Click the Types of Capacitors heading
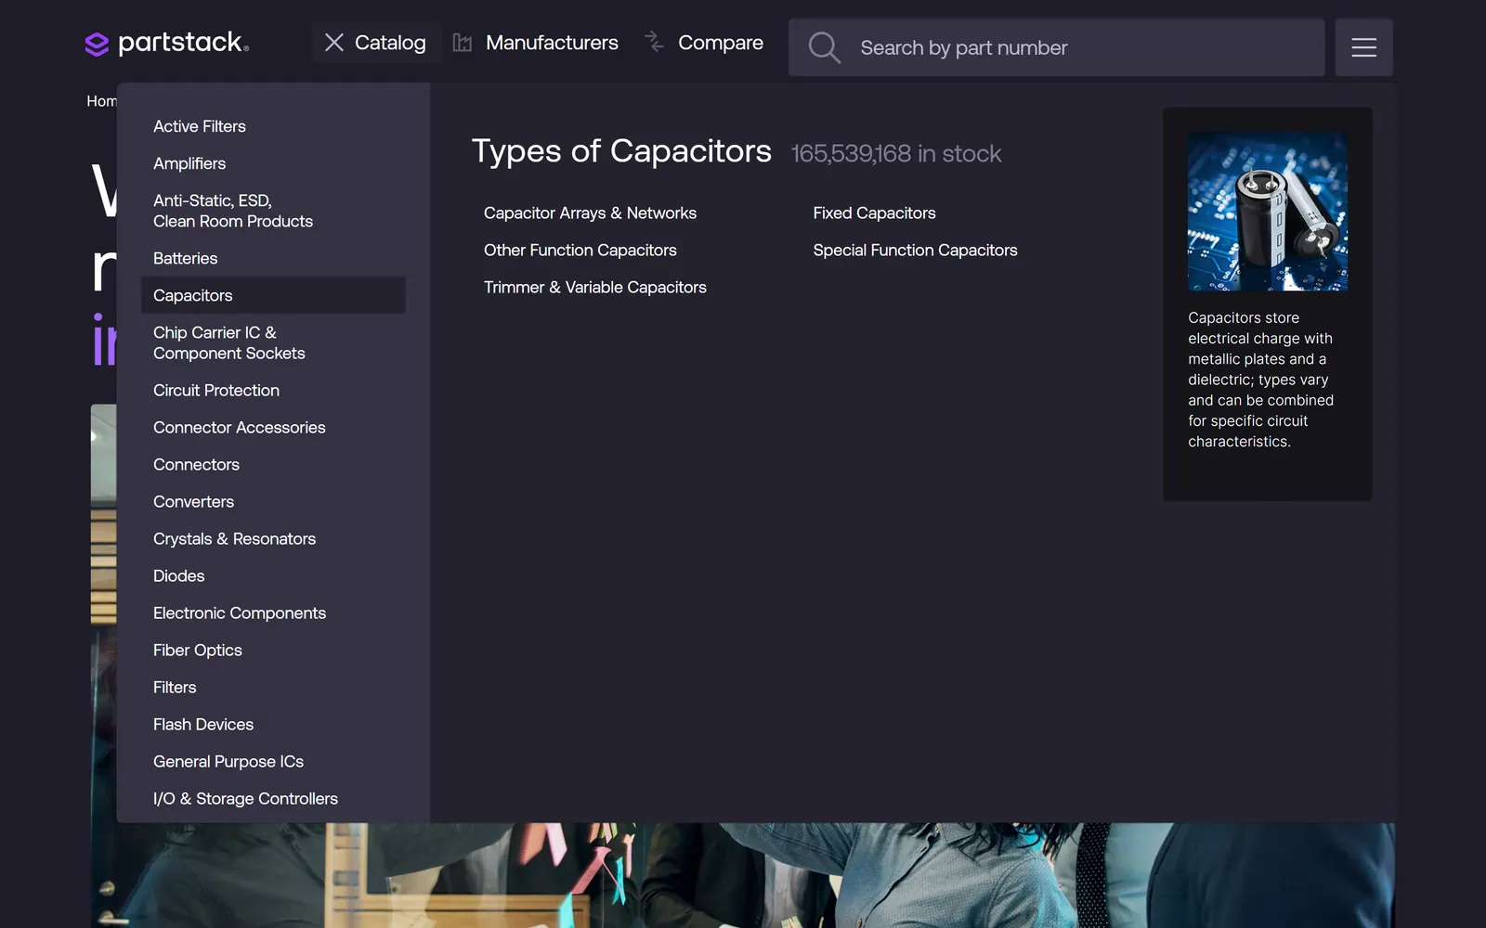The width and height of the screenshot is (1486, 928). [x=621, y=151]
